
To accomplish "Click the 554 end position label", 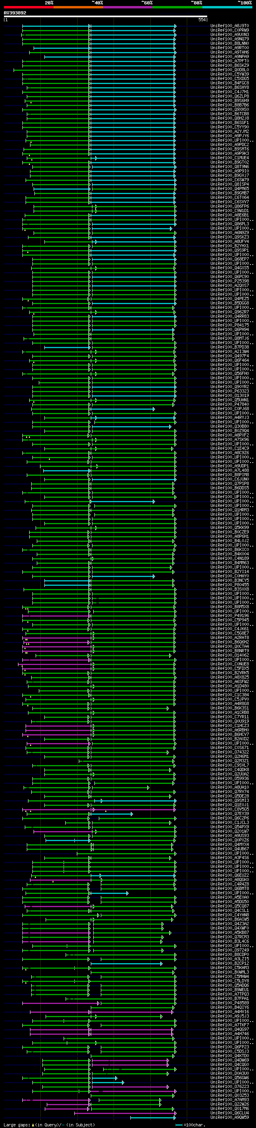I will click(x=202, y=20).
